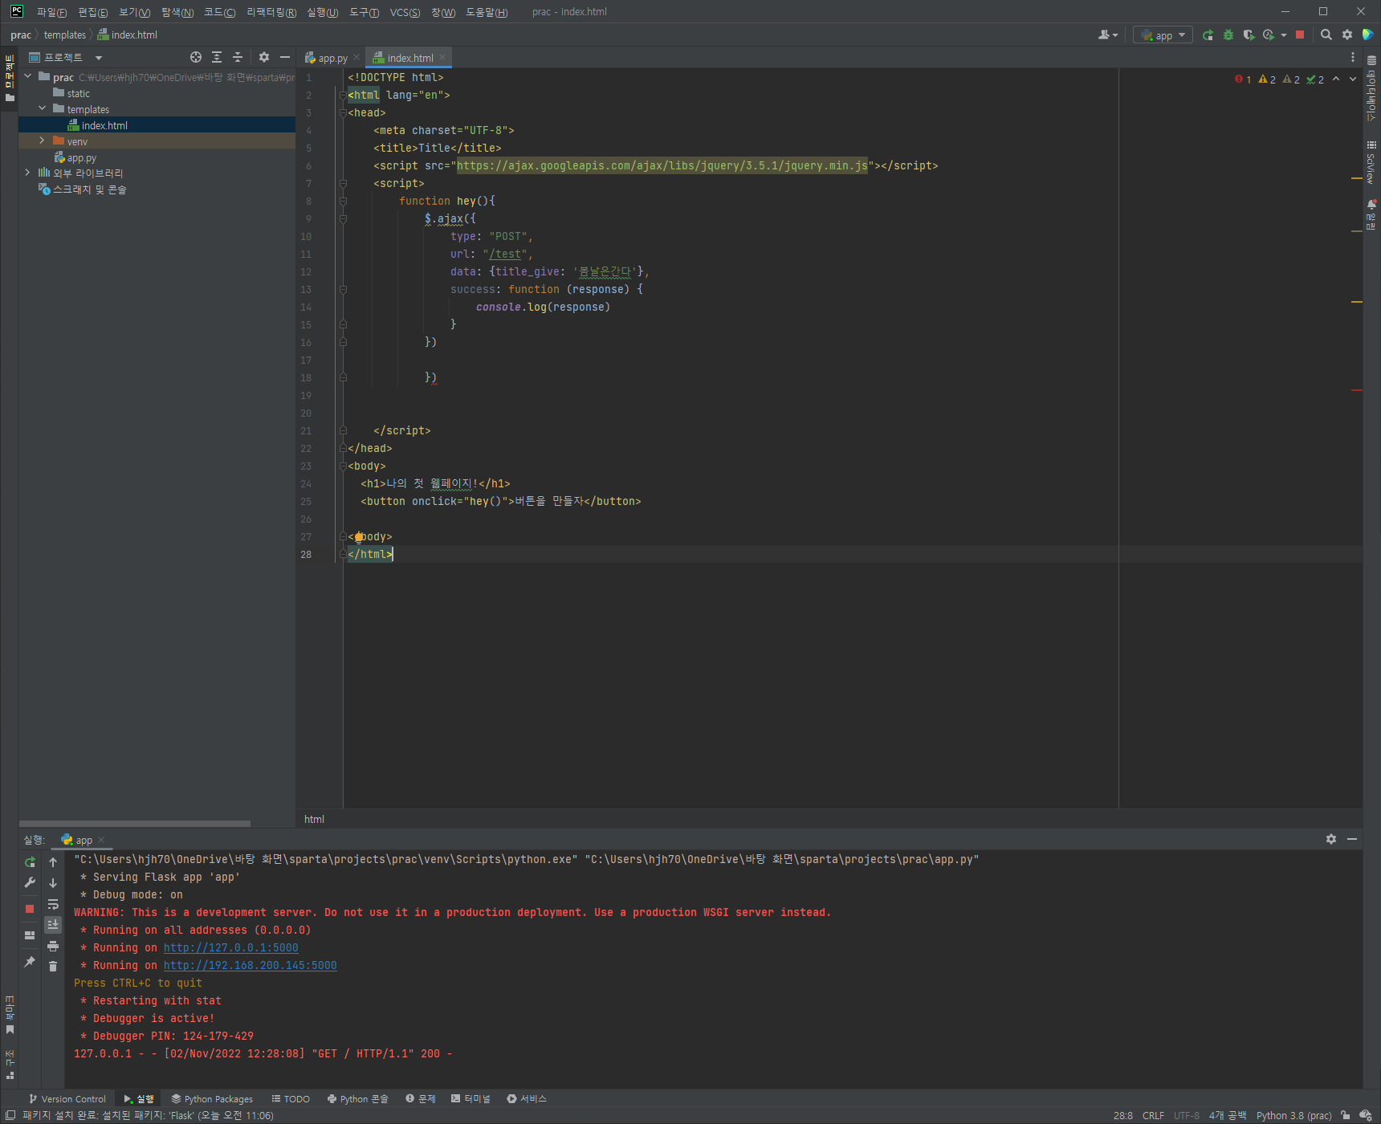The height and width of the screenshot is (1124, 1381).
Task: Toggle tool window bars in bottom-left corner
Action: click(10, 1115)
